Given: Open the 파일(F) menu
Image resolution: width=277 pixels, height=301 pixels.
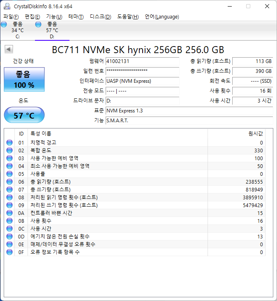Looking at the screenshot, I should point(11,17).
